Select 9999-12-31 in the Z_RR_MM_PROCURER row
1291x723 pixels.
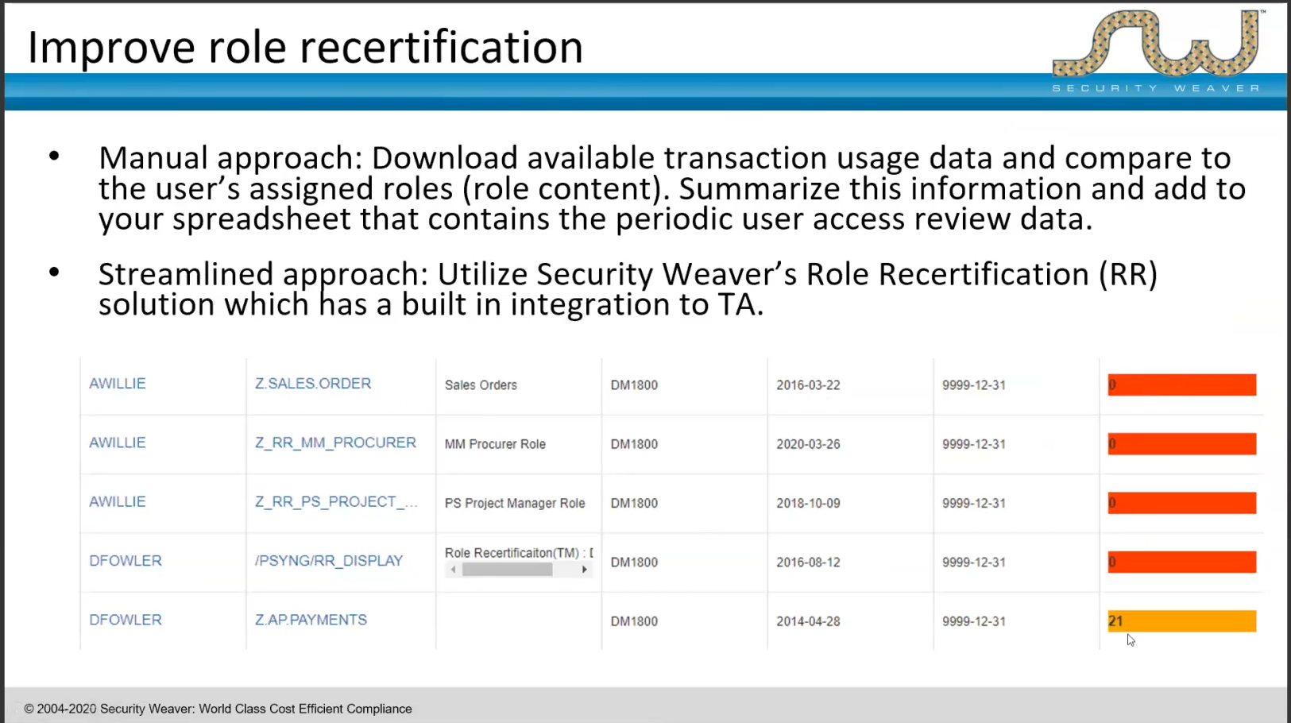(974, 444)
